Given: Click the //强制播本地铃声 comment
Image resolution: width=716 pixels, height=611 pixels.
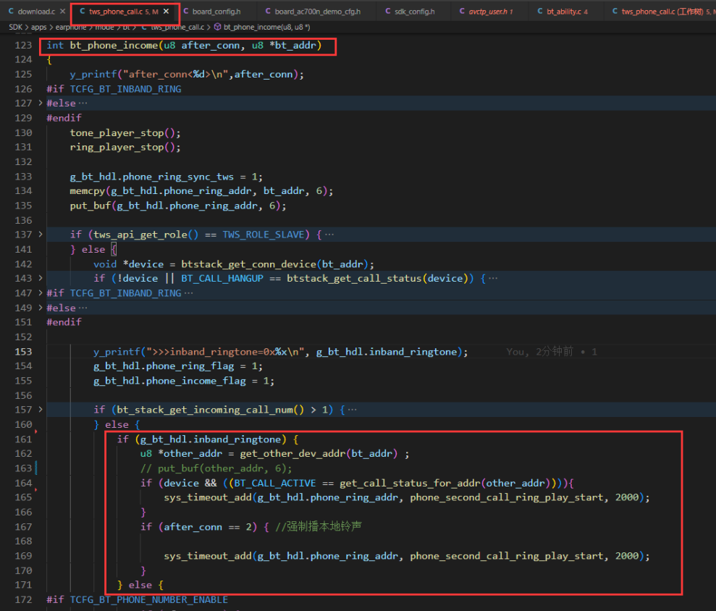Looking at the screenshot, I should [319, 527].
